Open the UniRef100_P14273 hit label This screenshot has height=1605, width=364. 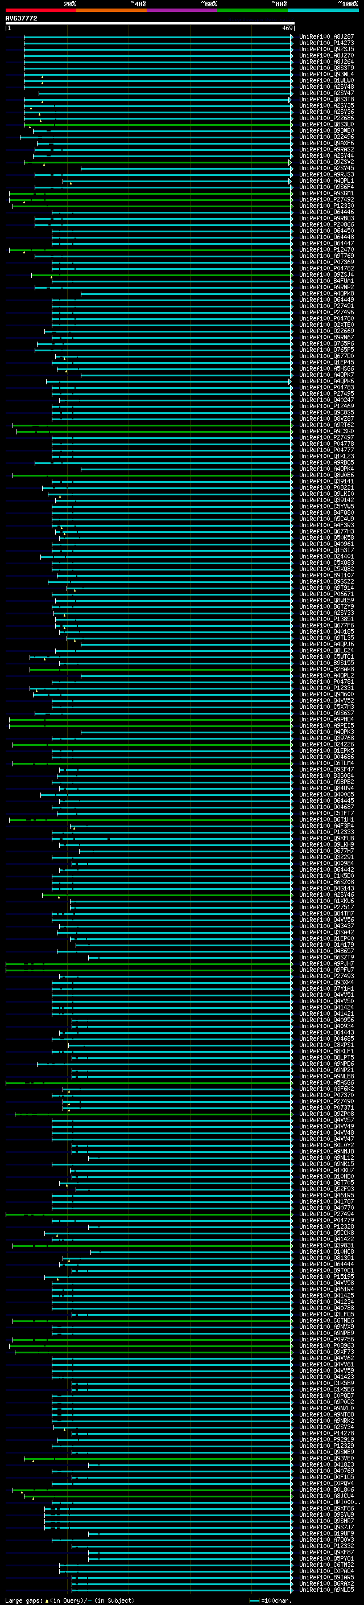click(326, 43)
